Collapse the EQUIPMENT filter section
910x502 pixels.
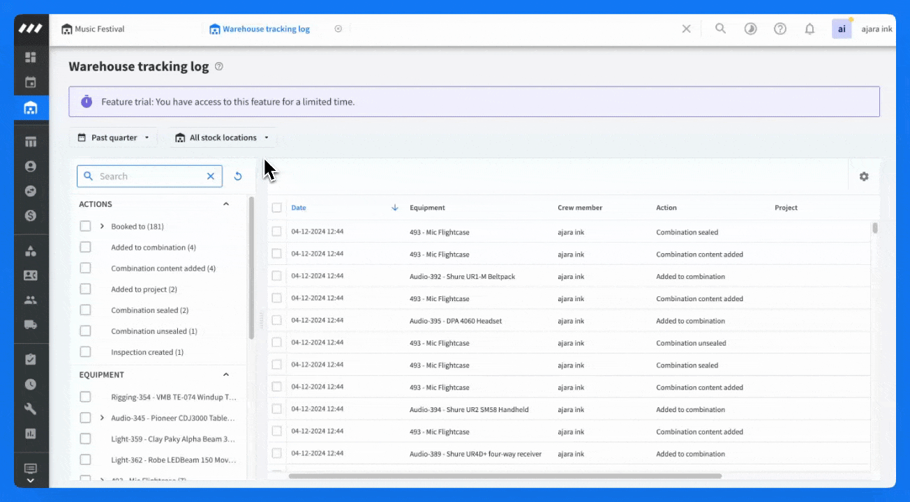(225, 374)
